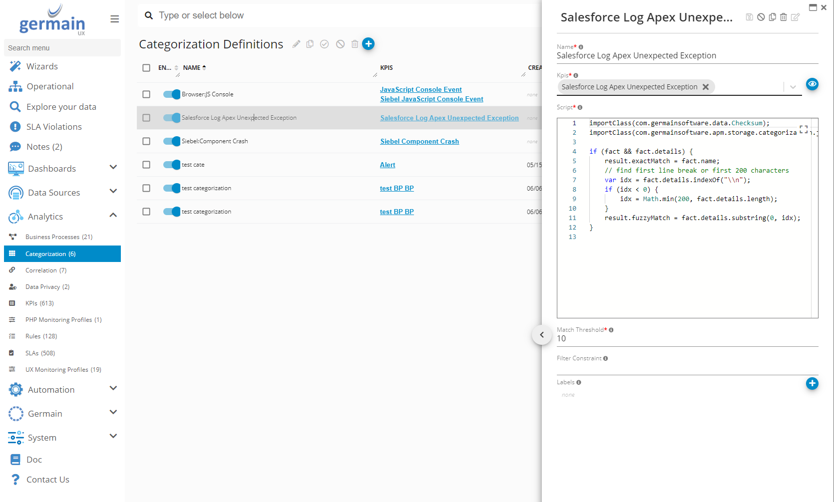Viewport: 834px width, 502px height.
Task: Click the plus icon next to Labels
Action: 812,384
